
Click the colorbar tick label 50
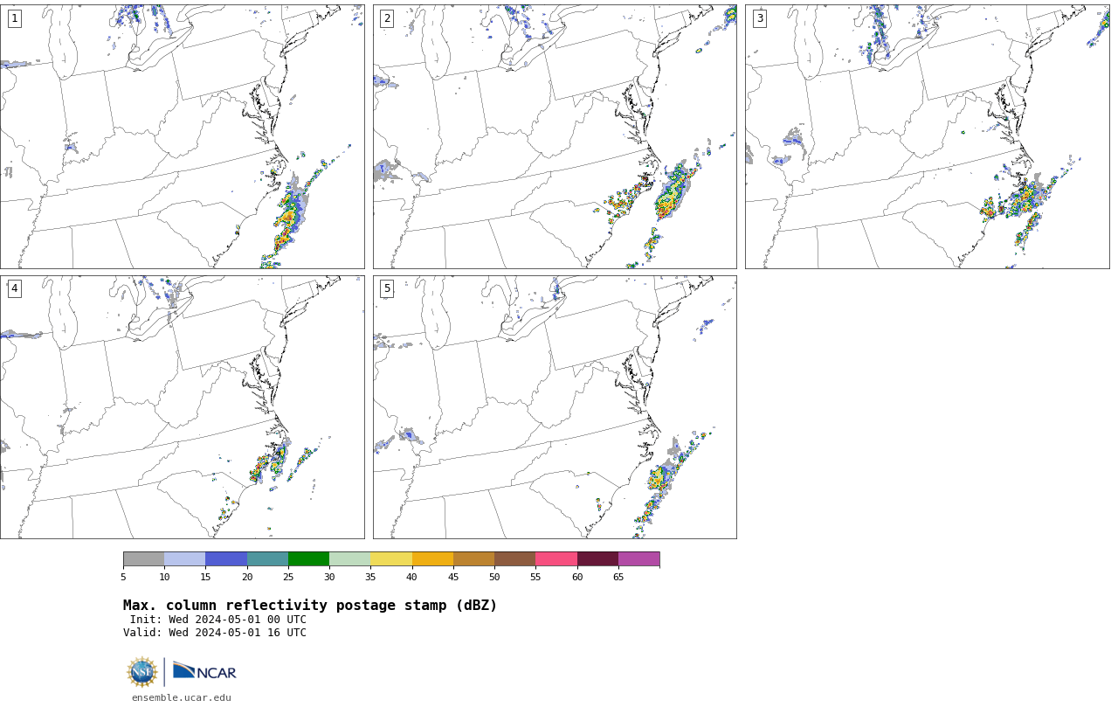[494, 577]
